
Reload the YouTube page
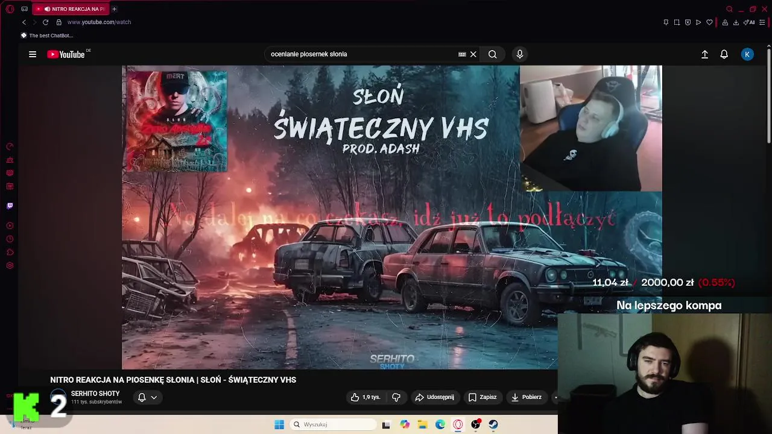pos(45,22)
